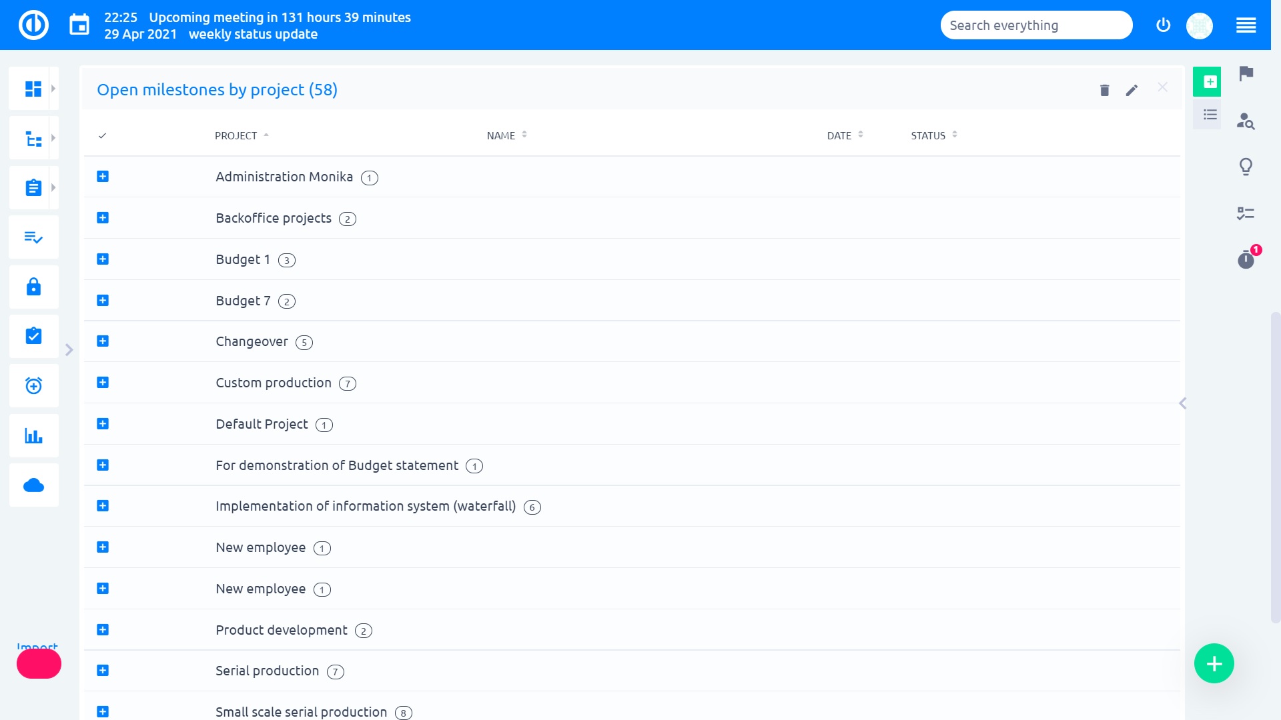The height and width of the screenshot is (720, 1281).
Task: Sort by the STATUS column header
Action: point(928,136)
